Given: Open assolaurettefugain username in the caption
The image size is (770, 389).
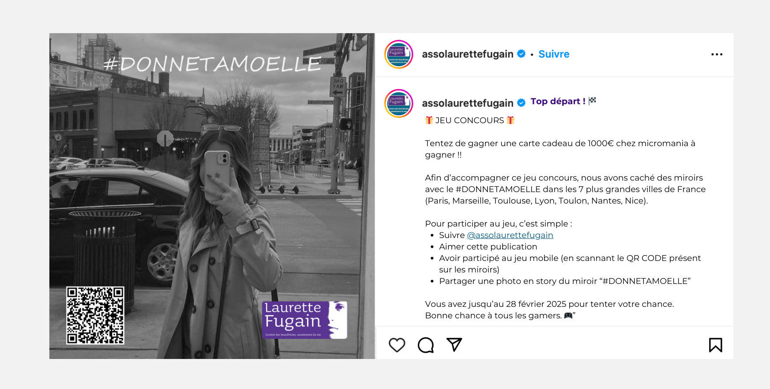Looking at the screenshot, I should point(467,103).
